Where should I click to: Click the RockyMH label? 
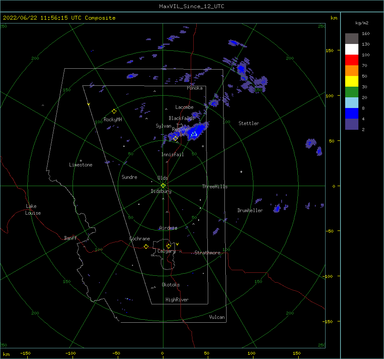(113, 120)
